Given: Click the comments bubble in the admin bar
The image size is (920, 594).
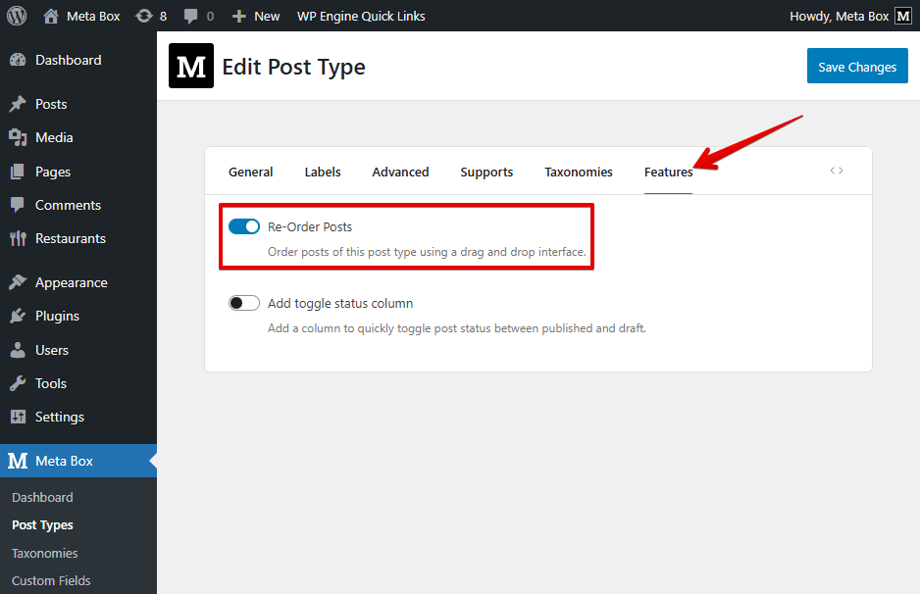Looking at the screenshot, I should (x=192, y=16).
